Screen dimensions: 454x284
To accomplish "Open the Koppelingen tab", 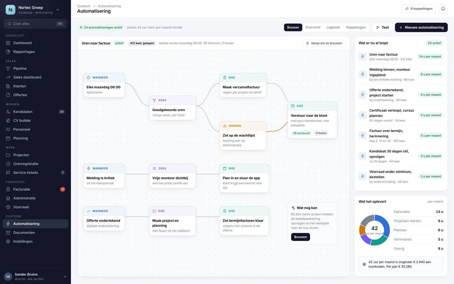I will coord(356,27).
